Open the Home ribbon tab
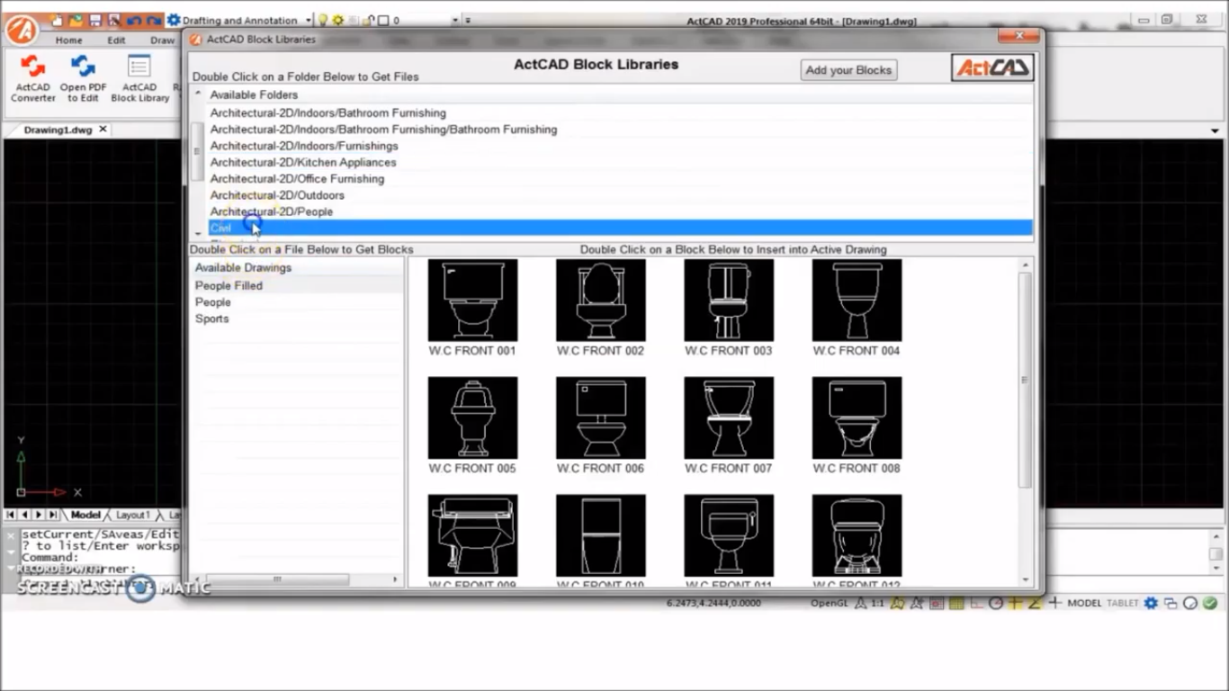Image resolution: width=1229 pixels, height=691 pixels. [68, 40]
